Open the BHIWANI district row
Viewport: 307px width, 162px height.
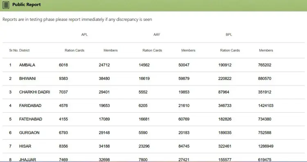pos(153,78)
